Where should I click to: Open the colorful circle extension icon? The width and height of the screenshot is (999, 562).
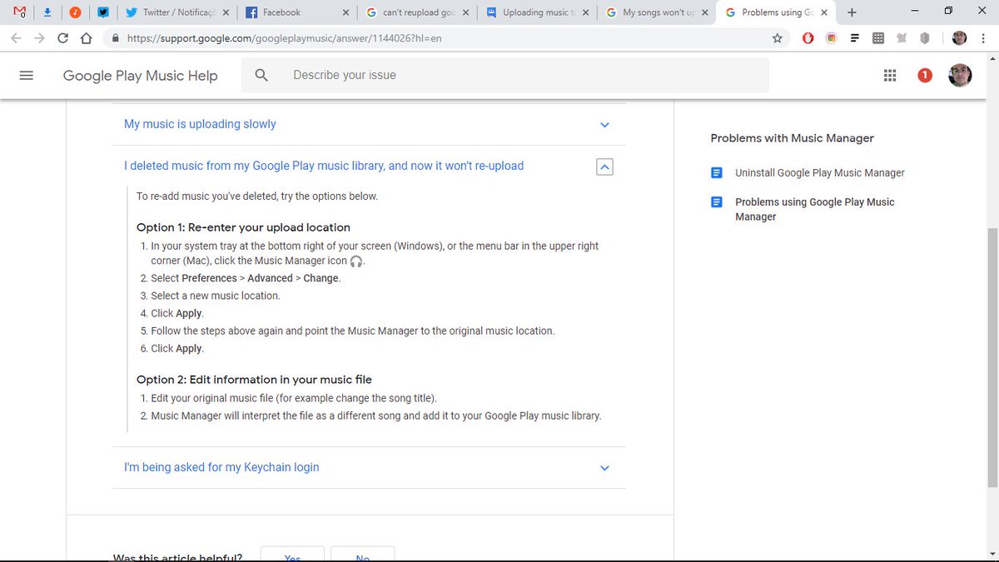(x=831, y=38)
